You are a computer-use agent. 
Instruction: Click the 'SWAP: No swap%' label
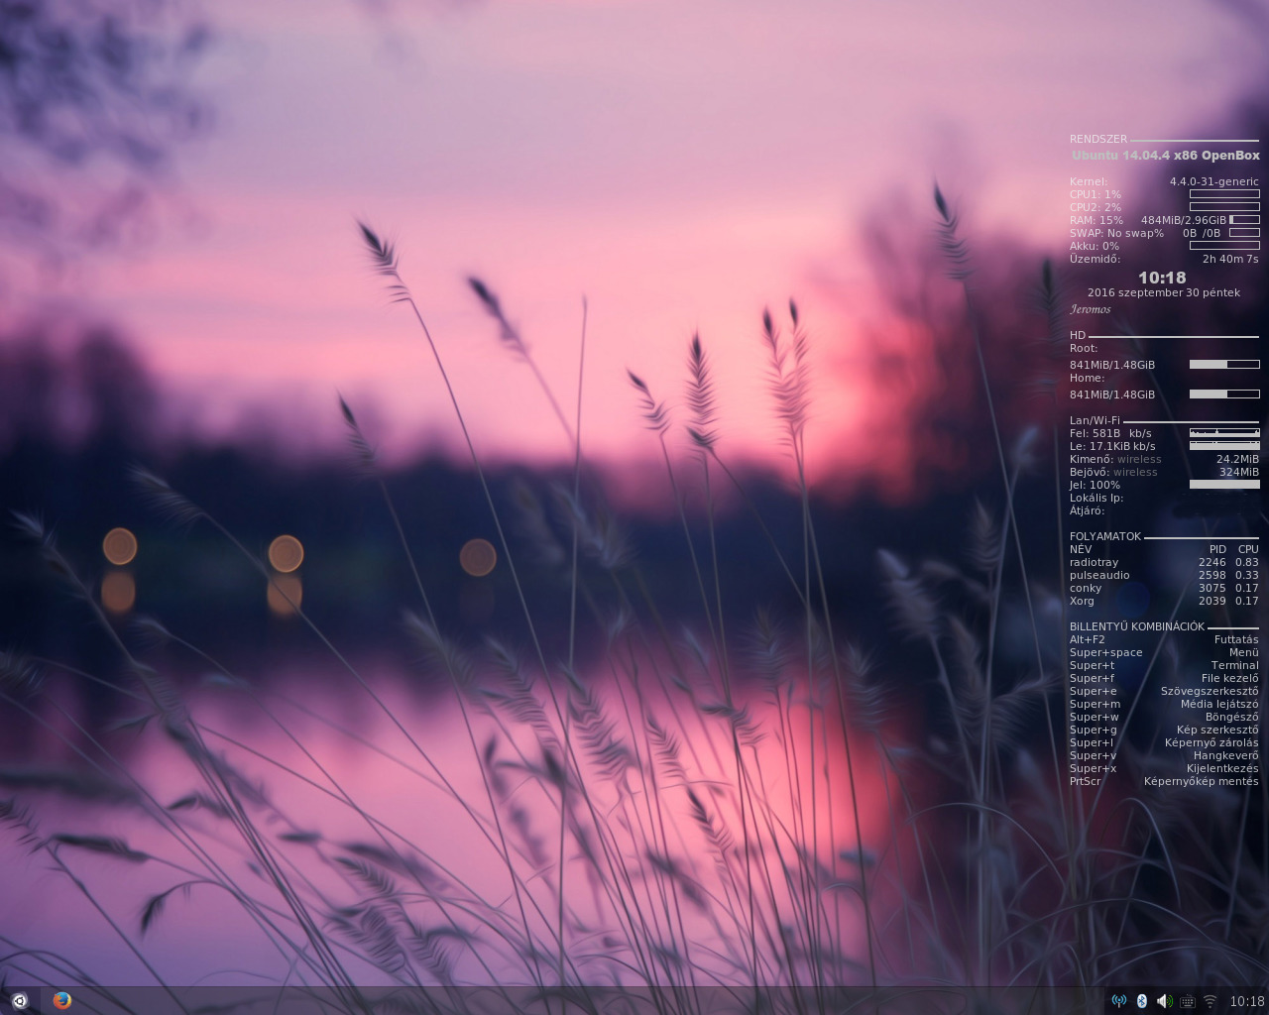point(1116,233)
